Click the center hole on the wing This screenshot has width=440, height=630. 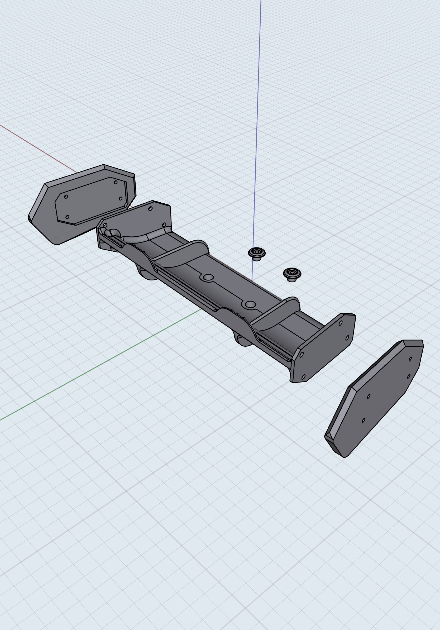click(x=208, y=278)
